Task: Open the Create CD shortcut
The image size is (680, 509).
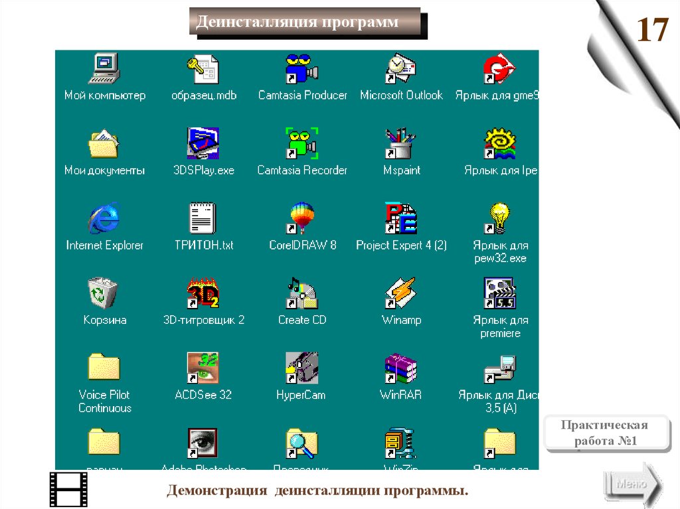Action: click(x=302, y=293)
